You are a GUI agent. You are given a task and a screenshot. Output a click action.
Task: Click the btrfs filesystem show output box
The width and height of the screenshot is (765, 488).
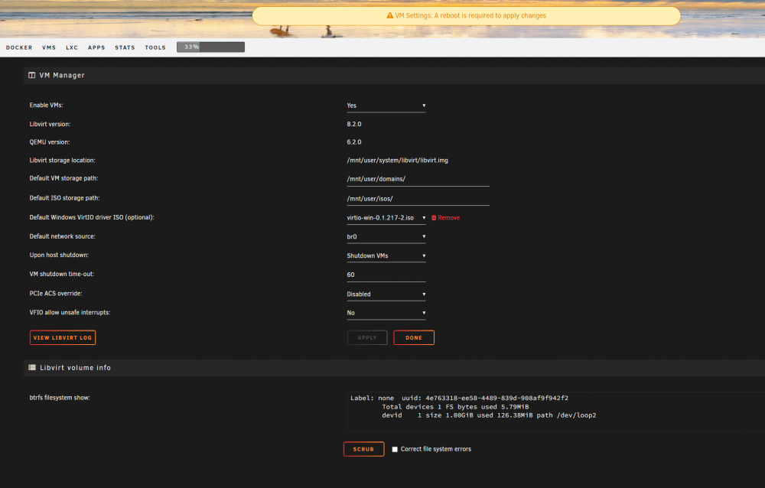pyautogui.click(x=555, y=412)
